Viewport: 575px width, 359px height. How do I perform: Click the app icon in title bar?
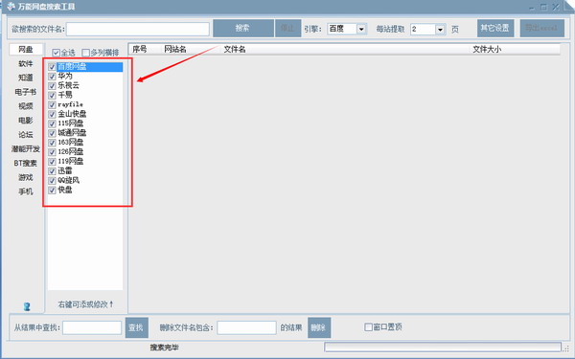11,7
